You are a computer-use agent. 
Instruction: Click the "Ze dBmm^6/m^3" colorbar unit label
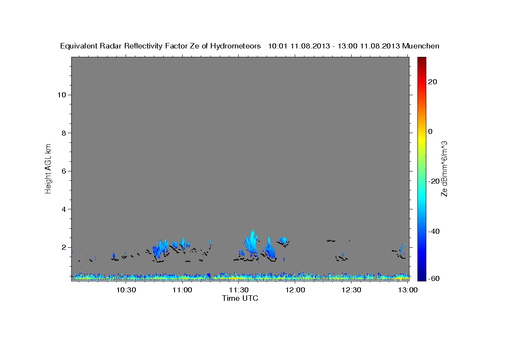pos(444,168)
